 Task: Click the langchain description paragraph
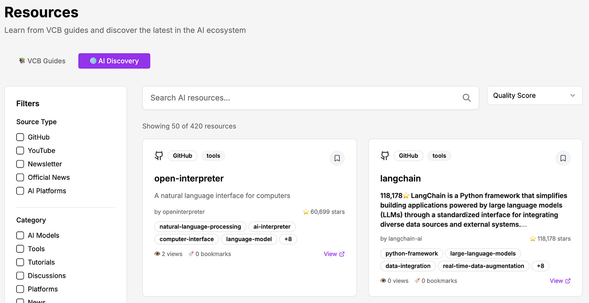coord(474,210)
